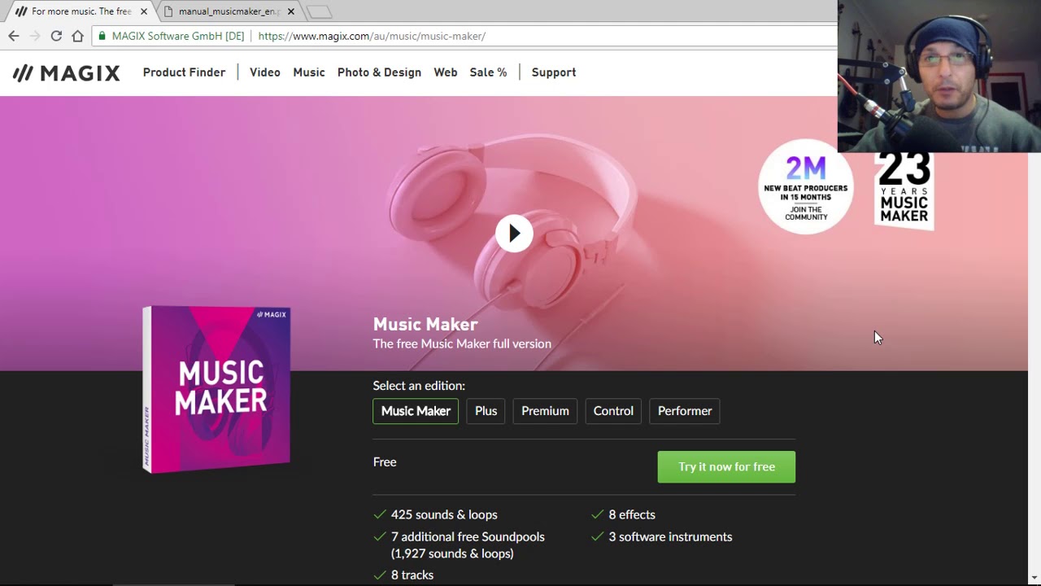Close the manual_musicmaker_en tab
1041x586 pixels.
pyautogui.click(x=290, y=11)
